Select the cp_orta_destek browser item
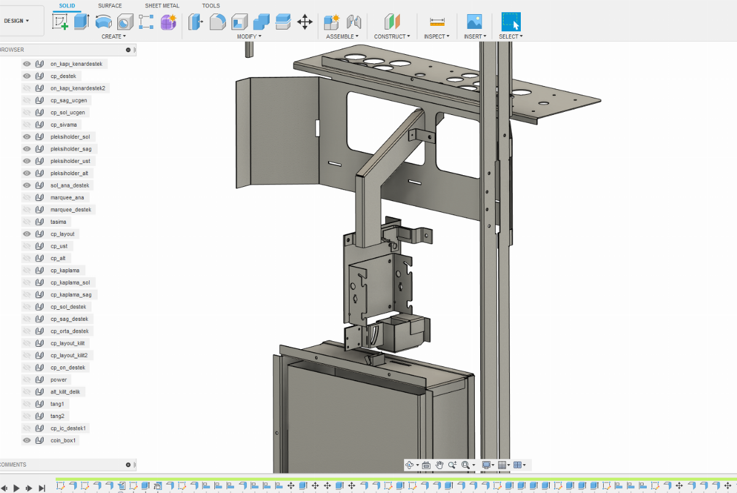Viewport: 737px width, 493px height. (x=70, y=331)
